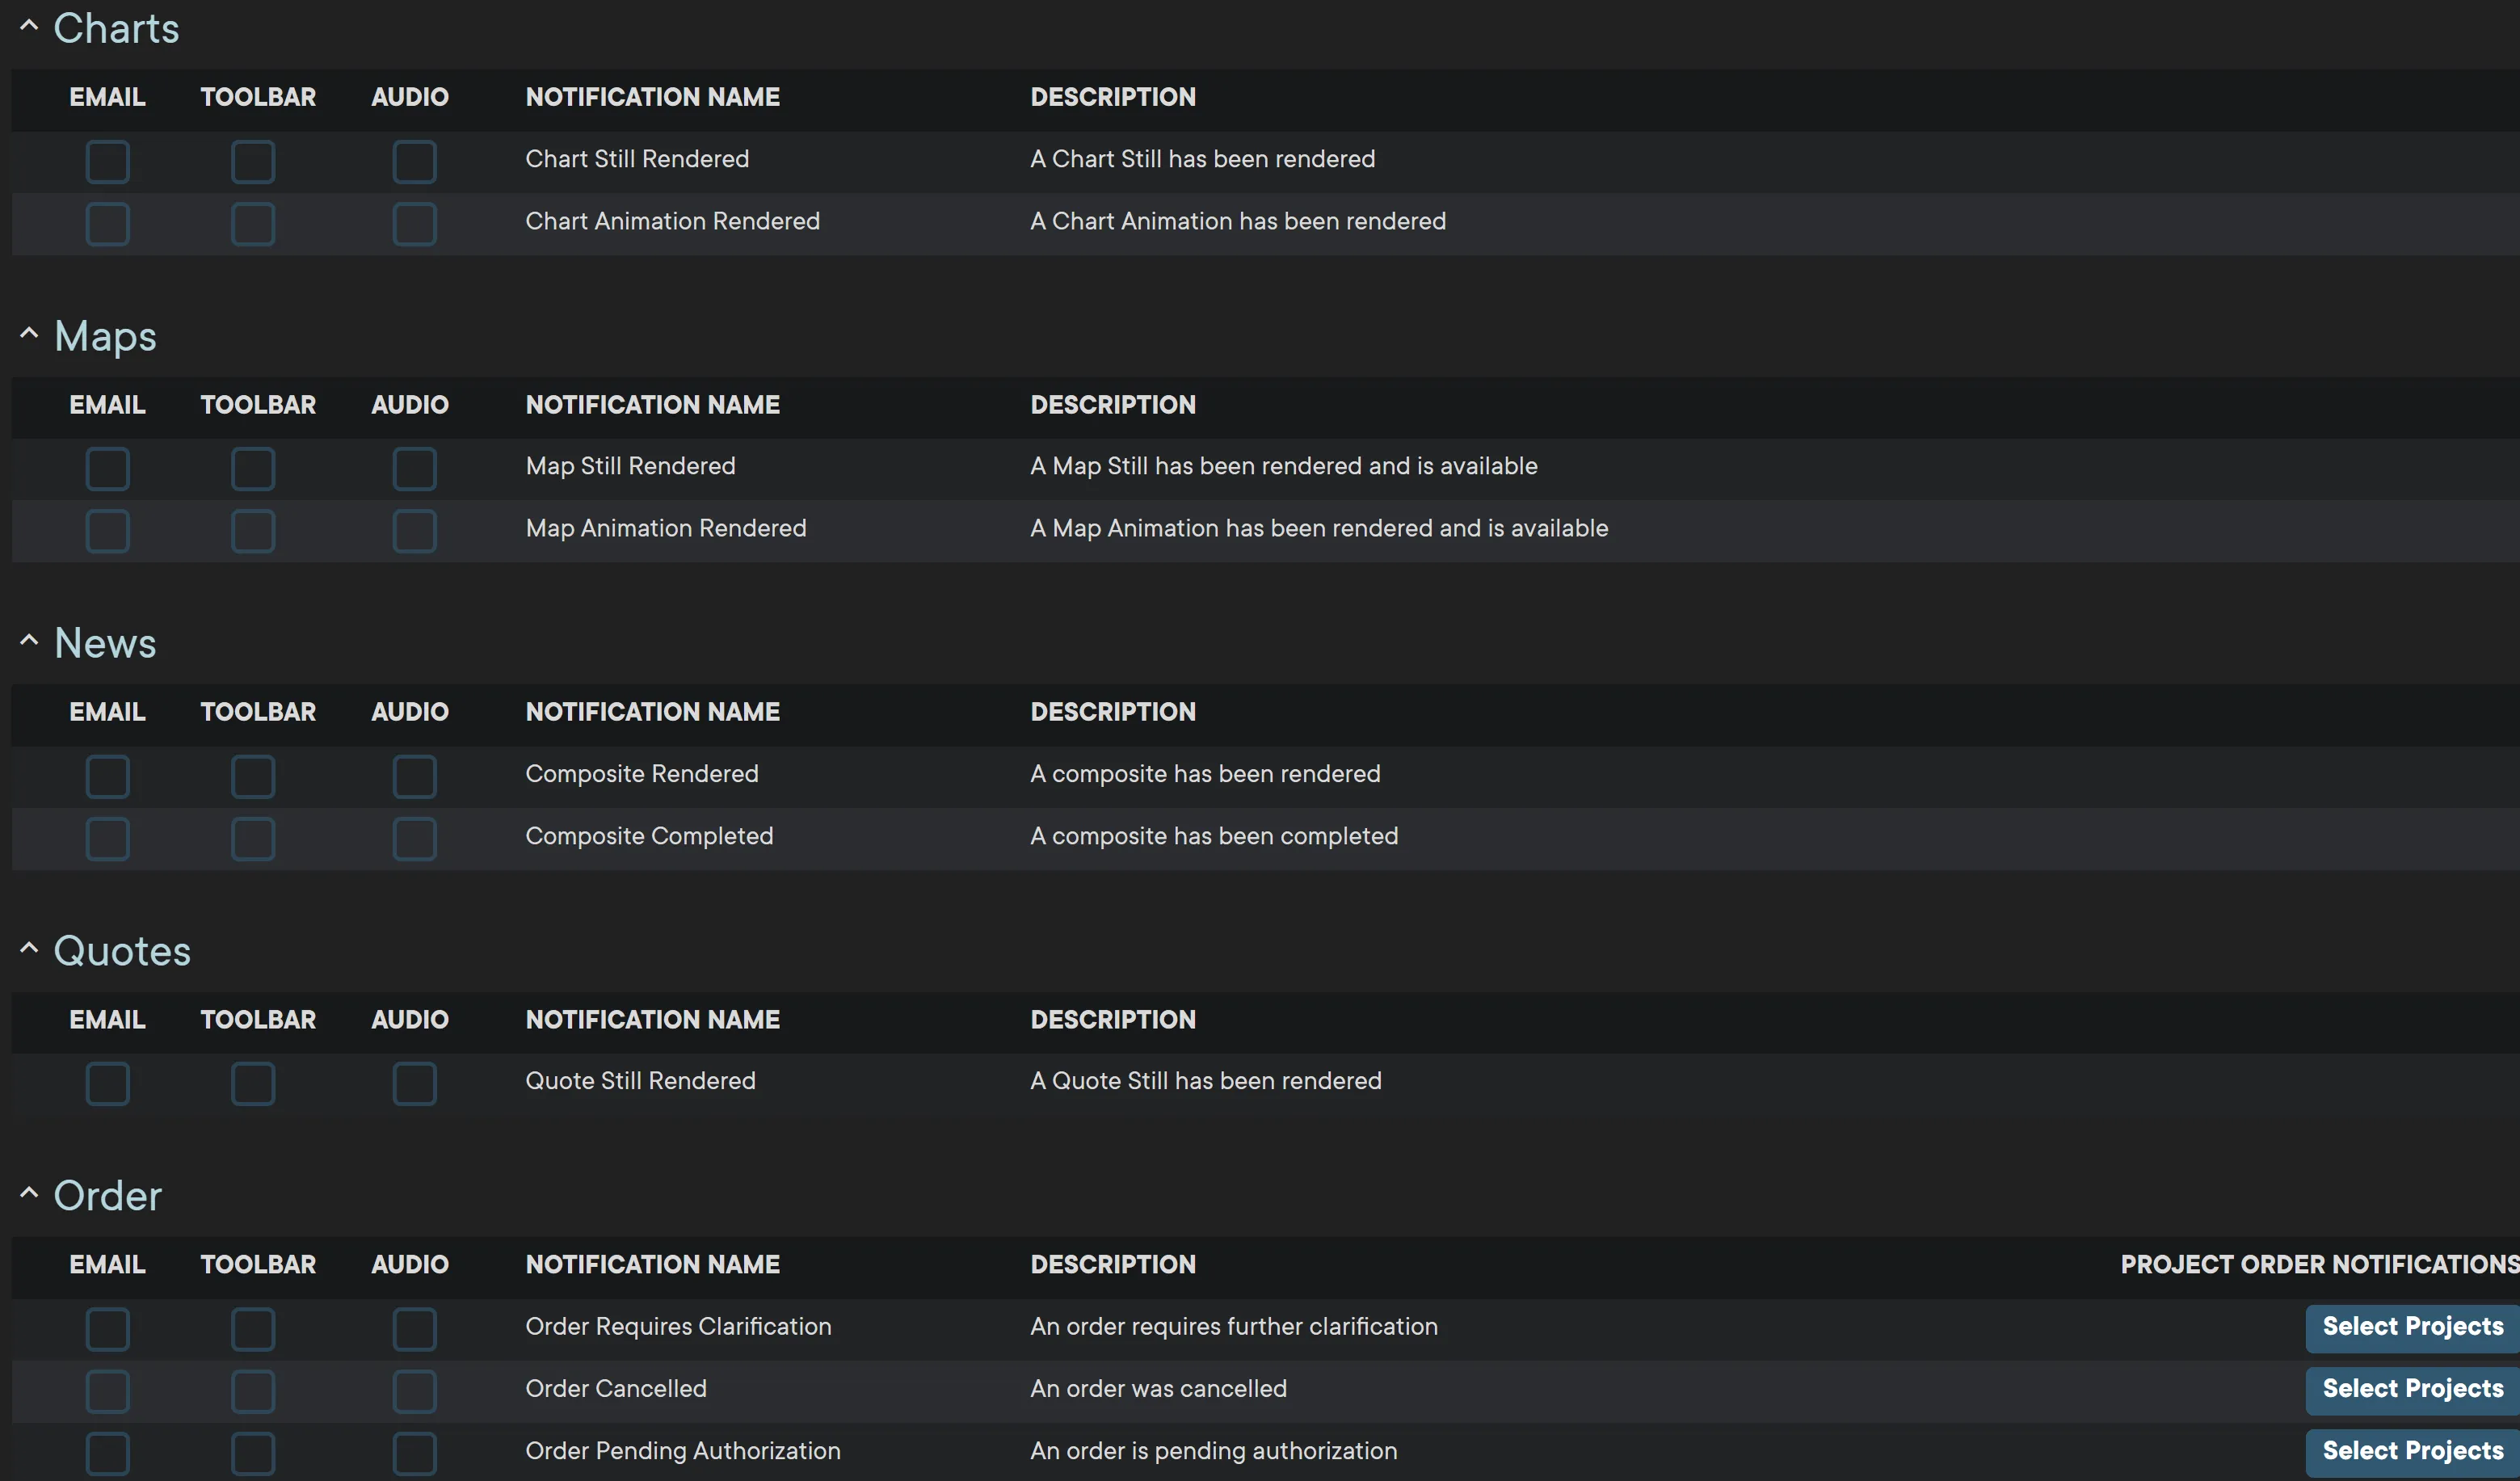
Task: Collapse the Quotes section chevron
Action: (29, 948)
